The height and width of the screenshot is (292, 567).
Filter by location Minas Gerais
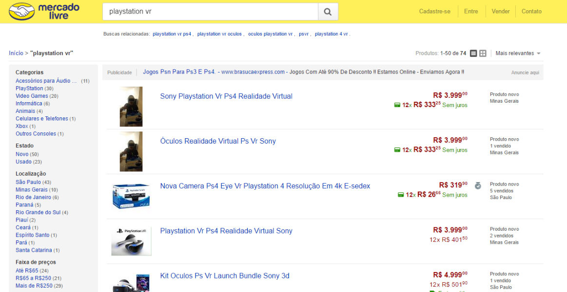tap(32, 190)
